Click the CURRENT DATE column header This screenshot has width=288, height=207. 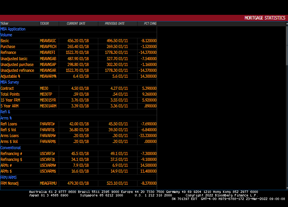76,23
